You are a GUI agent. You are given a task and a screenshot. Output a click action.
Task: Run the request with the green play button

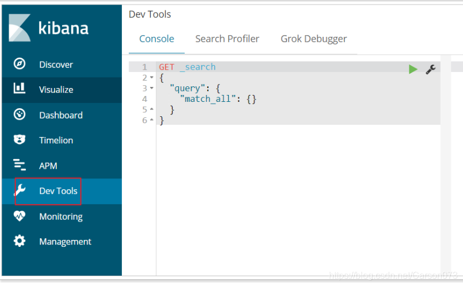click(413, 70)
